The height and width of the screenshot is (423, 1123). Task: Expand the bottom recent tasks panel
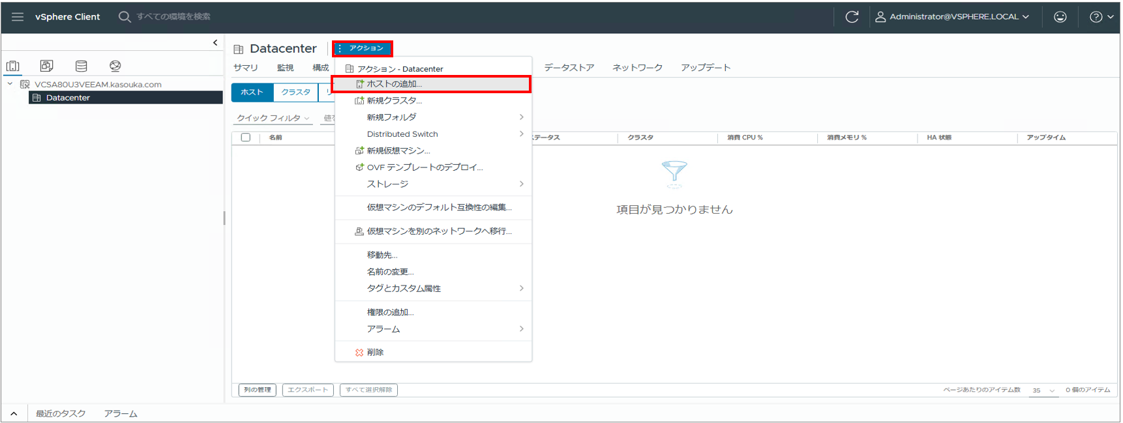coord(14,414)
